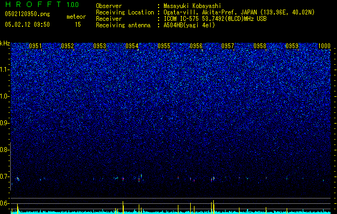Viewport: 337px width, 214px height.
Task: Click the 1.0 frequency axis label
Action: (x=5, y=96)
